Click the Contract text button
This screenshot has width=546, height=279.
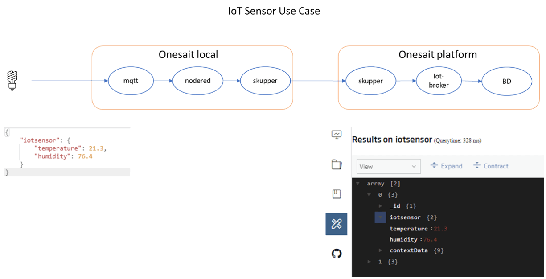click(x=496, y=166)
